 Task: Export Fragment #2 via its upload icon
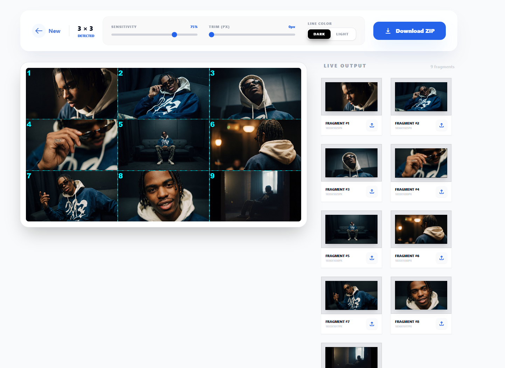tap(442, 125)
